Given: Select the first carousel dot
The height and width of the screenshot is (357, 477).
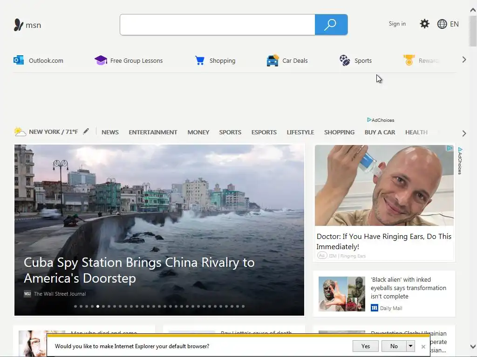Looking at the screenshot, I should point(75,306).
